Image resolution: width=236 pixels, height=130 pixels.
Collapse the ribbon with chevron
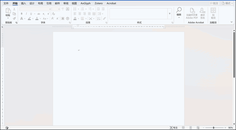point(231,22)
